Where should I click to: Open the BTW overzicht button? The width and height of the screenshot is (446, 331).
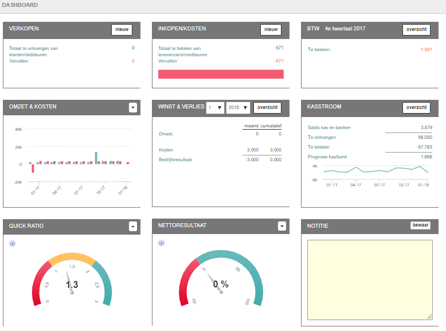tap(416, 30)
